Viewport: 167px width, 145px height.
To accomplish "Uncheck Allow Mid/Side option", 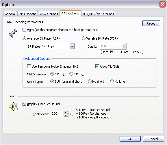I will pyautogui.click(x=97, y=66).
